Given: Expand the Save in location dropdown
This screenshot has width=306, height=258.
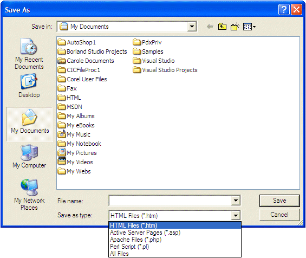Looking at the screenshot, I should [192, 27].
